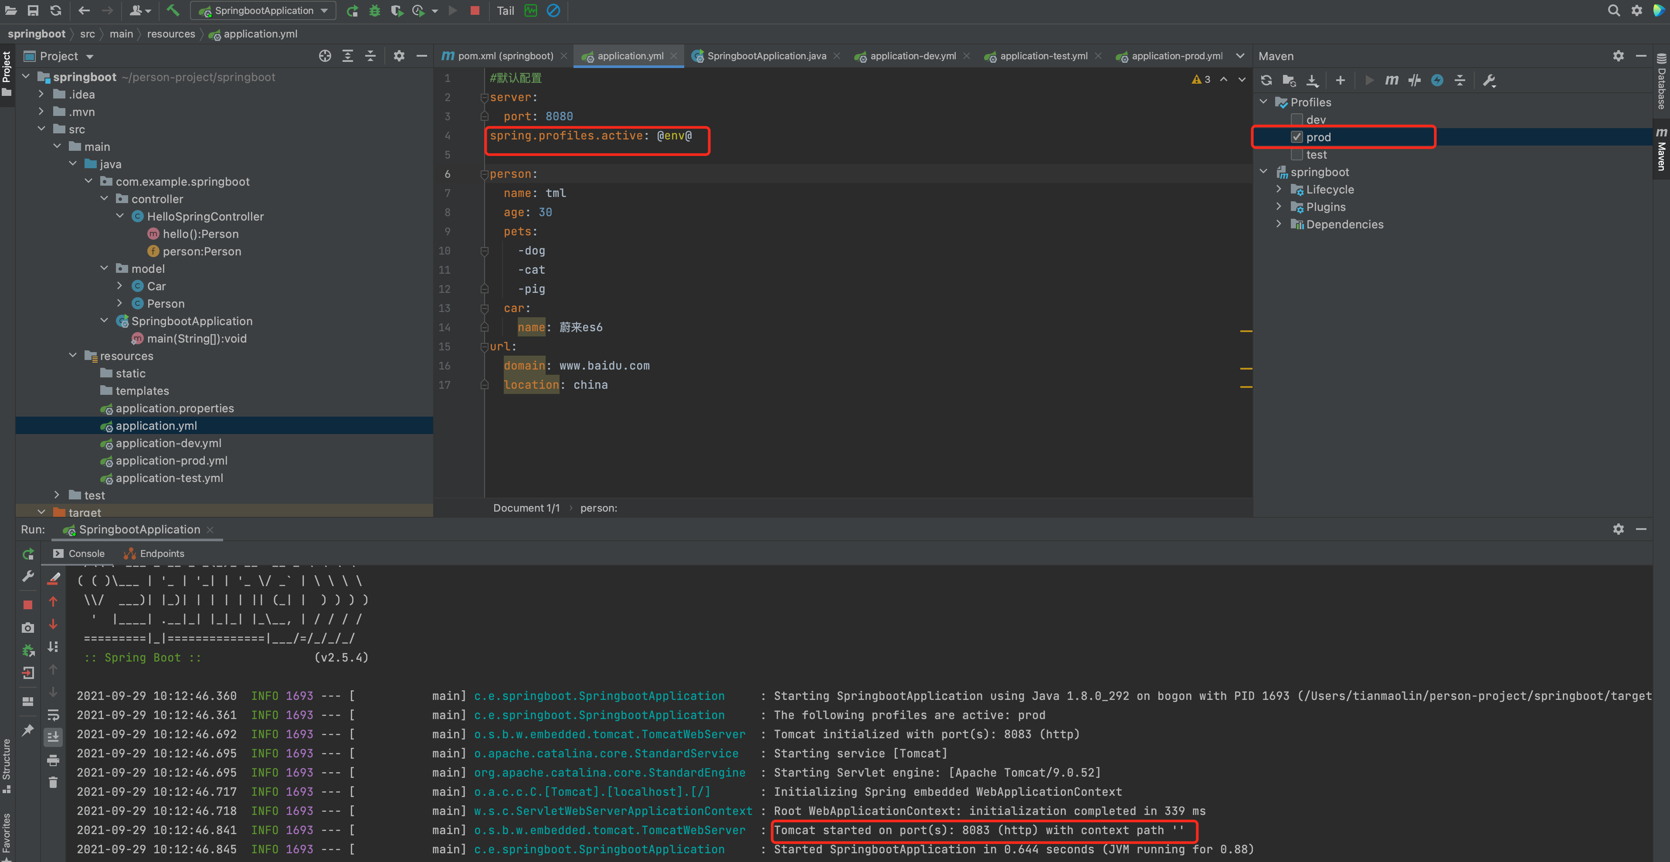Uncheck the prod Maven profile
The image size is (1670, 862).
tap(1297, 137)
